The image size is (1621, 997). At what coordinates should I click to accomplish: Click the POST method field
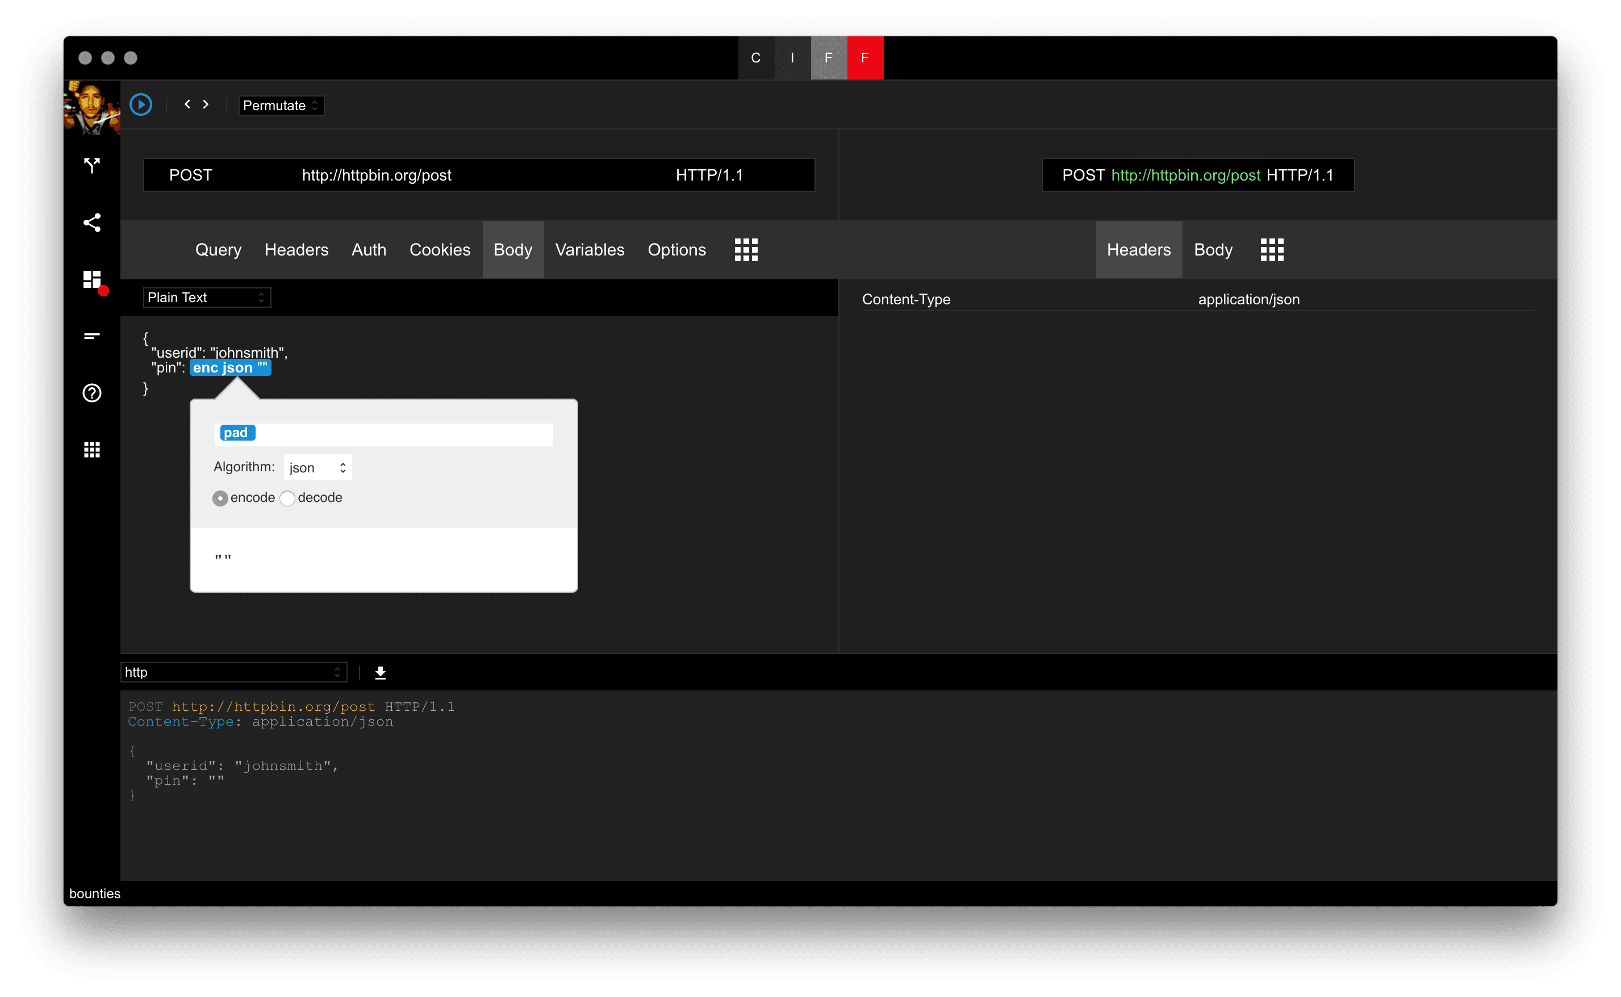tap(191, 175)
